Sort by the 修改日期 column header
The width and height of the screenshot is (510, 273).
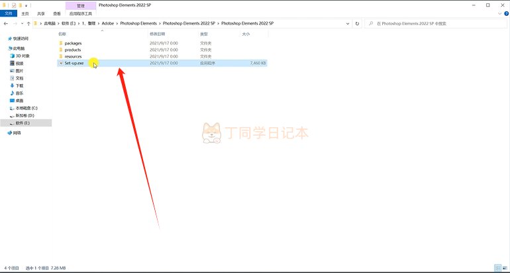point(157,34)
